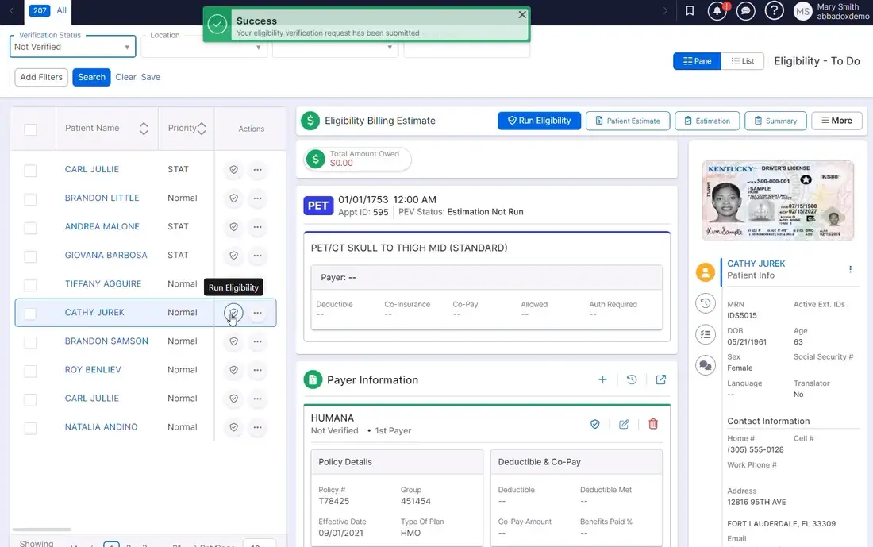Add a new payer with plus icon
873x547 pixels.
602,380
